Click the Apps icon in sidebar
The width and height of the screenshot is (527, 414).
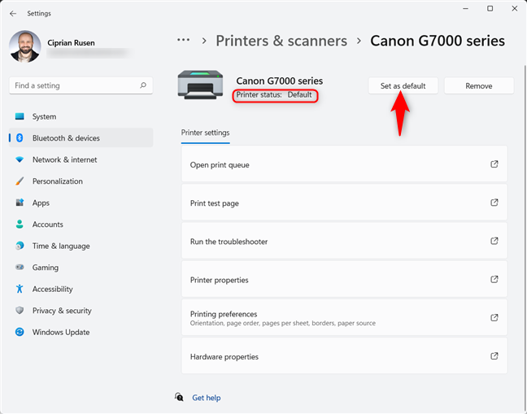[x=20, y=203]
